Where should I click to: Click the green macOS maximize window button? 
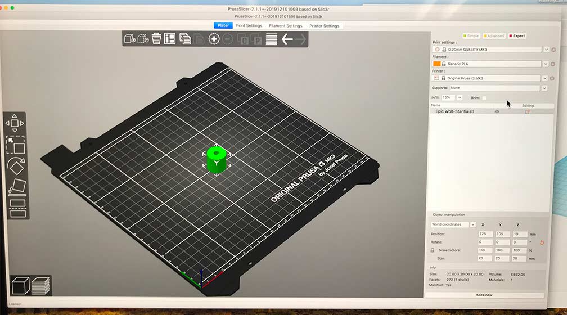(12, 8)
